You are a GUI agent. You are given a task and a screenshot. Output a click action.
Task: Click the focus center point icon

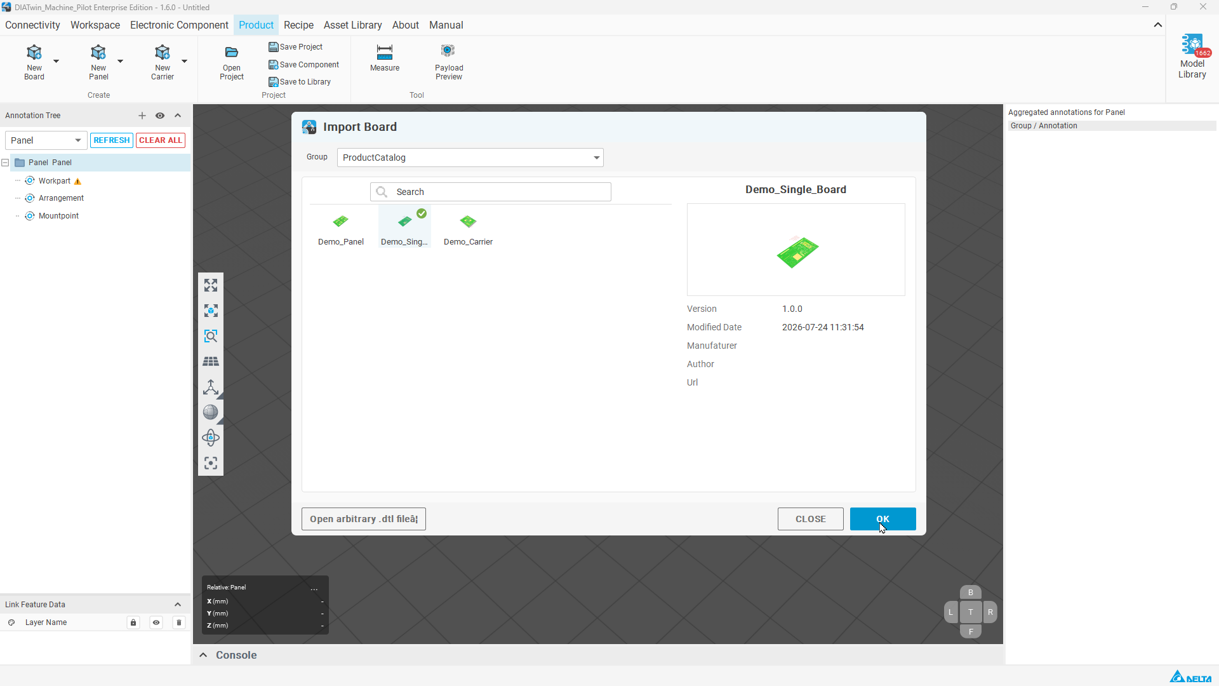tap(211, 463)
